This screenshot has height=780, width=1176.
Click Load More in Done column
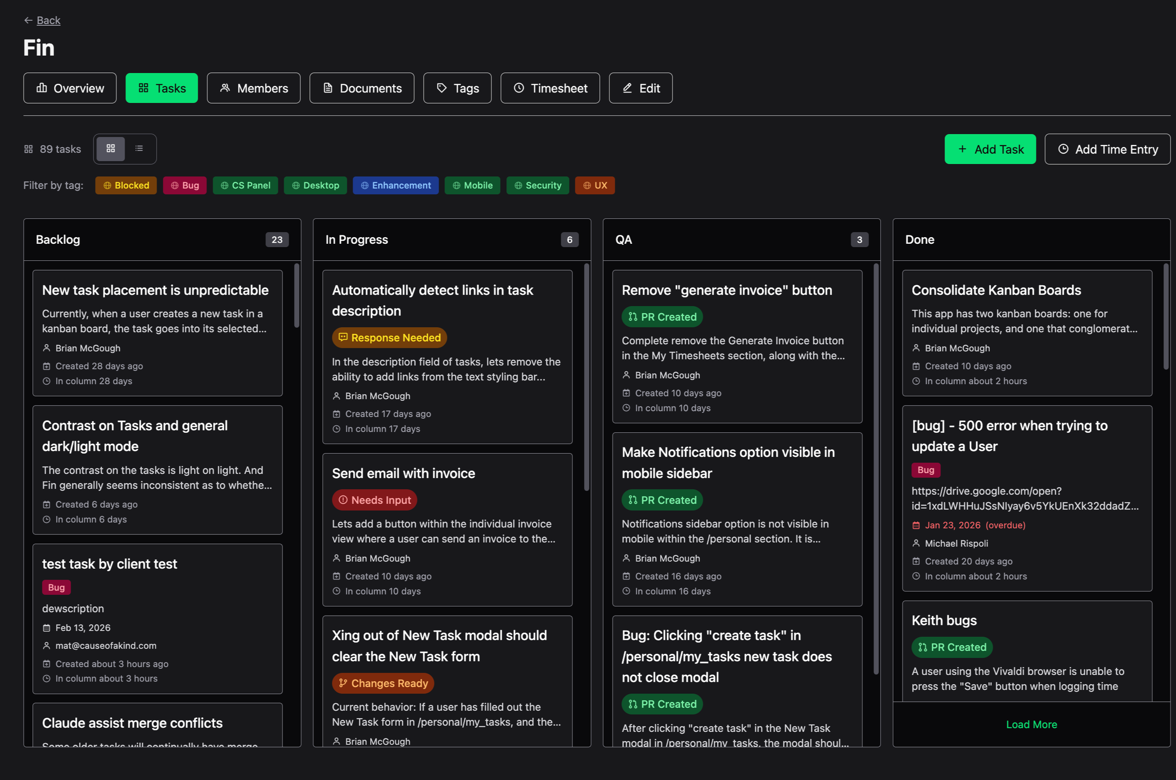point(1031,724)
